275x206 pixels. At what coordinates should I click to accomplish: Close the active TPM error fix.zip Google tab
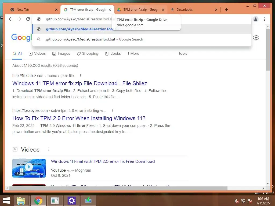pos(110,10)
